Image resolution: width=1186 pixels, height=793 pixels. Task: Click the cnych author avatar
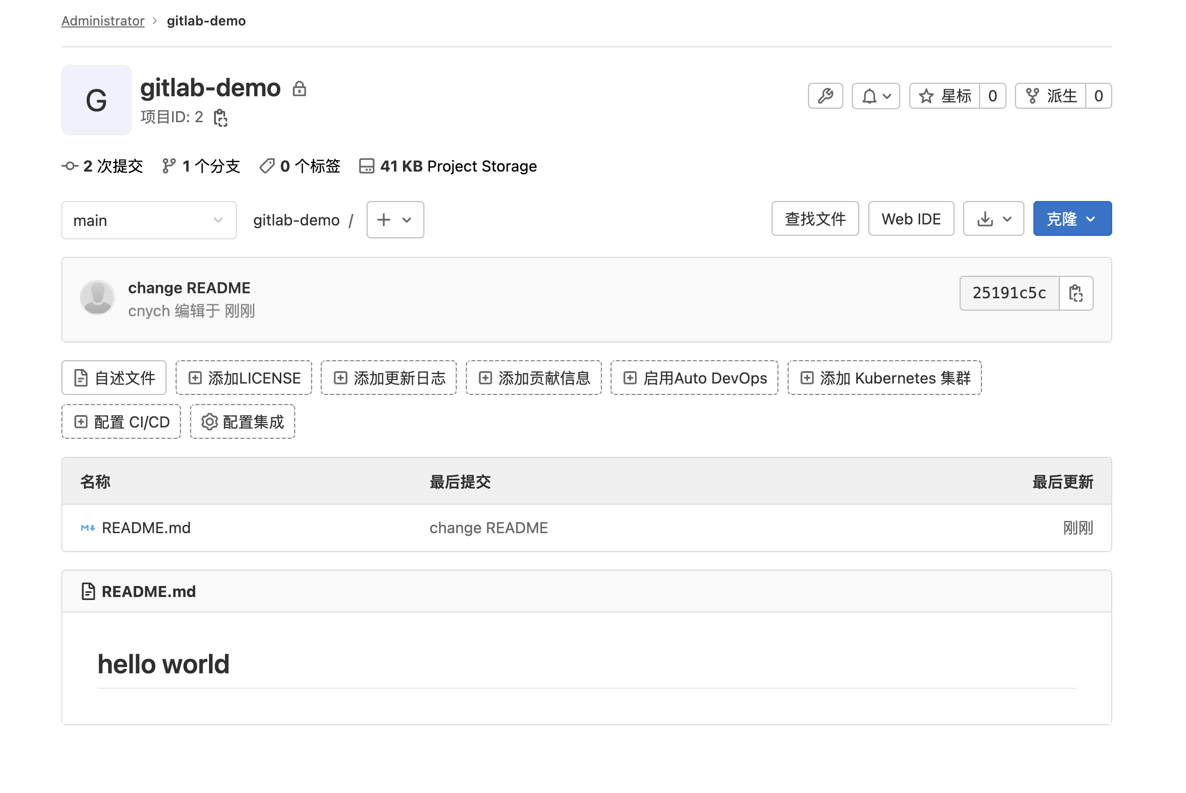click(97, 297)
